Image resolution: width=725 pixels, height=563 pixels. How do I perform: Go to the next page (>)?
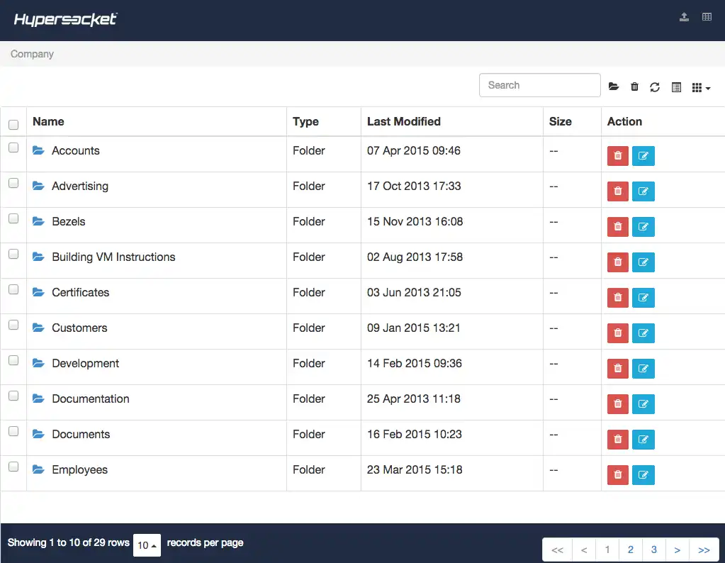tap(678, 550)
